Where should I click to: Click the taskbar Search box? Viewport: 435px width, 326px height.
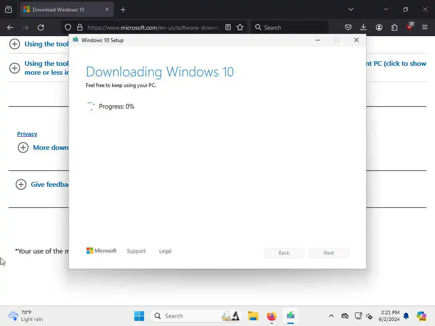coord(196,316)
